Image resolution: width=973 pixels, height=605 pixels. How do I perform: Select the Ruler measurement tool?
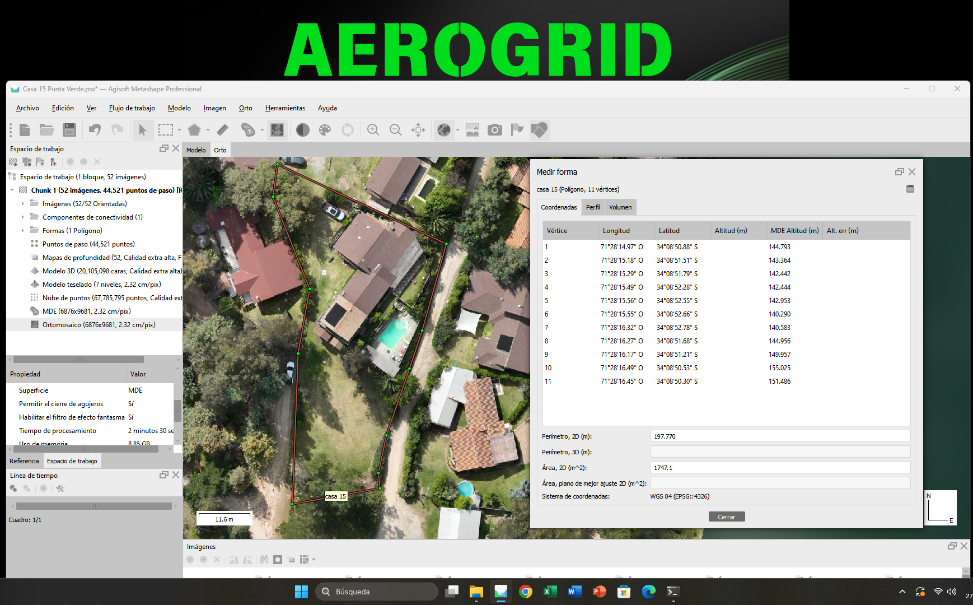pyautogui.click(x=222, y=130)
